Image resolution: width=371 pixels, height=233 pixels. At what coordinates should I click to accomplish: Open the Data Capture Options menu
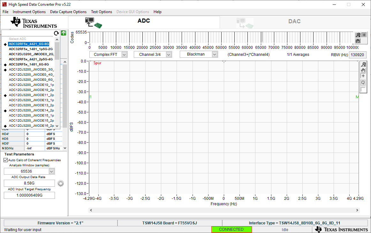[68, 12]
